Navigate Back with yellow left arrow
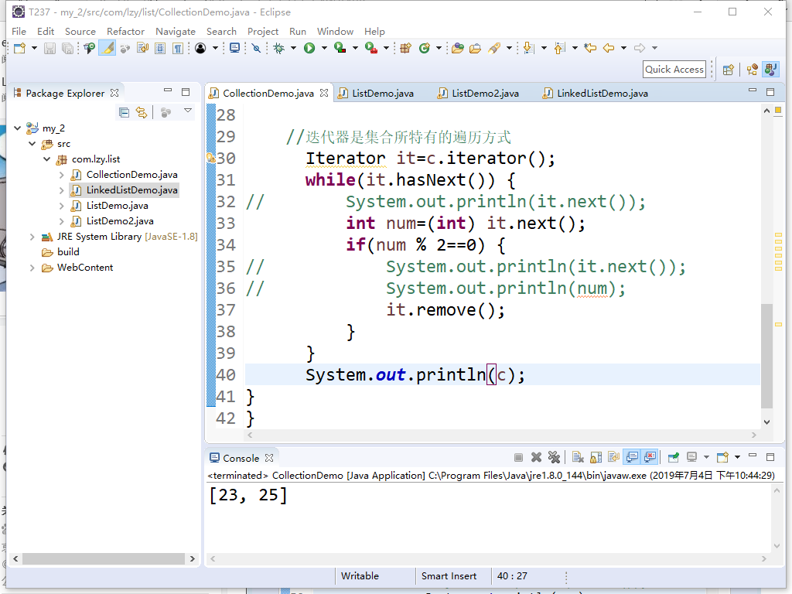The width and height of the screenshot is (792, 594). [x=609, y=48]
